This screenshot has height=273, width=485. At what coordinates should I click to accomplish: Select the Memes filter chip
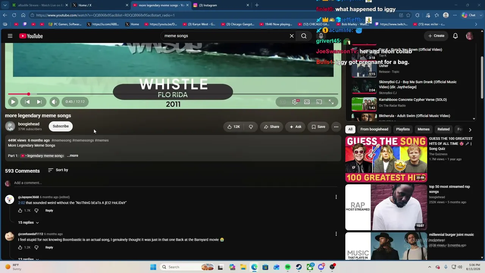424,129
